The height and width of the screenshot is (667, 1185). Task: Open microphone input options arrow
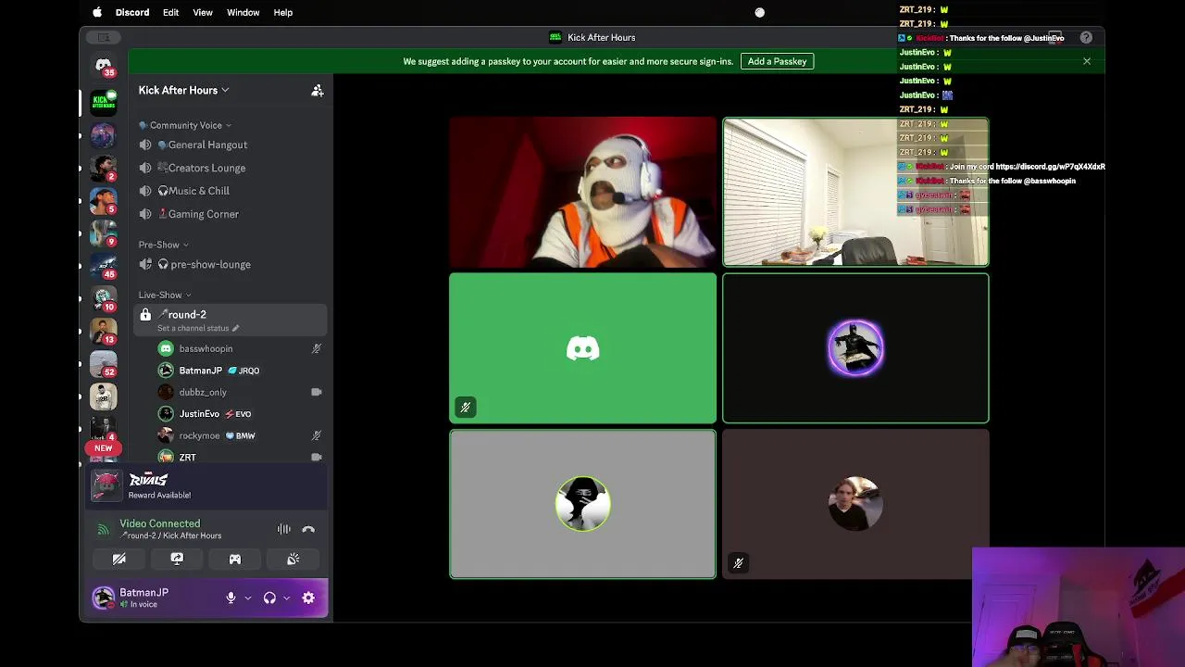coord(248,598)
